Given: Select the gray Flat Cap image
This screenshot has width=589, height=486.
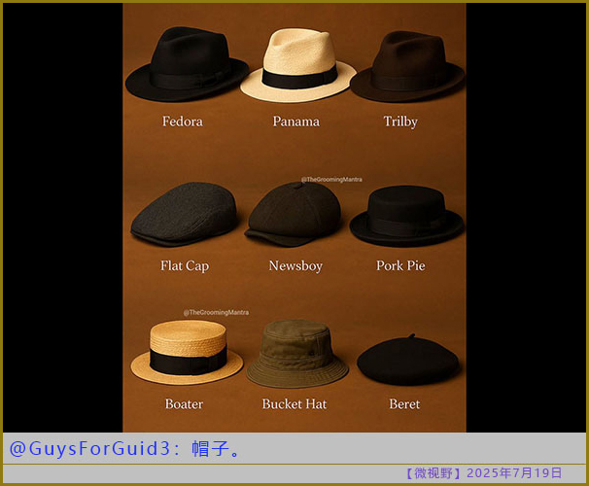Looking at the screenshot, I should (184, 216).
